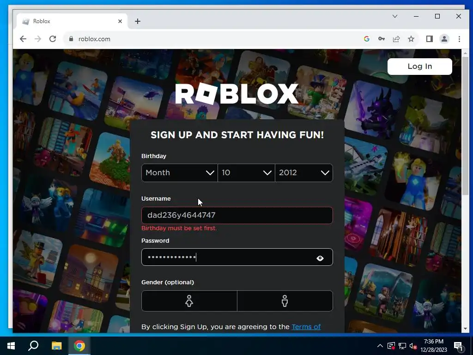This screenshot has height=355, width=473.
Task: Click the security warning tray icon
Action: [x=391, y=346]
